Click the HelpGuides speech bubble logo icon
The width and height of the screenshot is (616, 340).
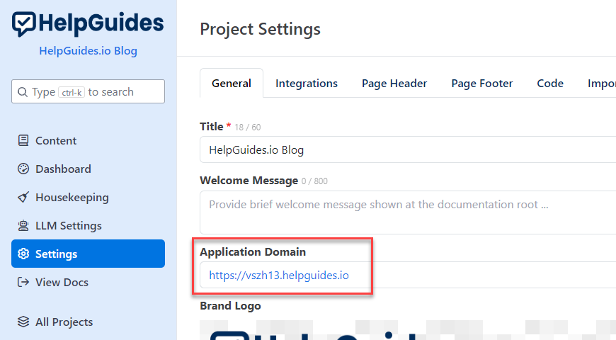coord(24,24)
